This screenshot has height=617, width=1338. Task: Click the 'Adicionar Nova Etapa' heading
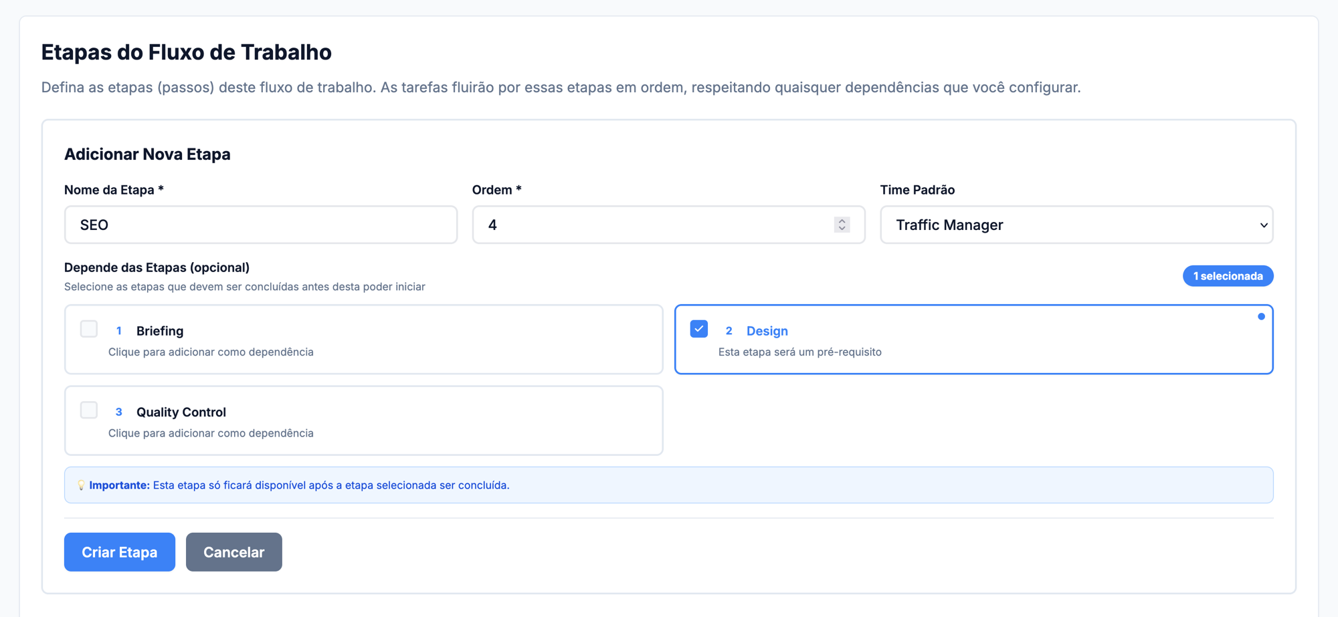pyautogui.click(x=147, y=154)
